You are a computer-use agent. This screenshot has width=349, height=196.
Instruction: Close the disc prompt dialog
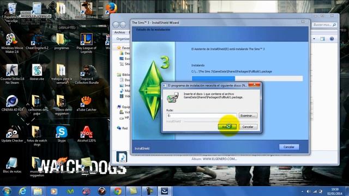[254, 85]
